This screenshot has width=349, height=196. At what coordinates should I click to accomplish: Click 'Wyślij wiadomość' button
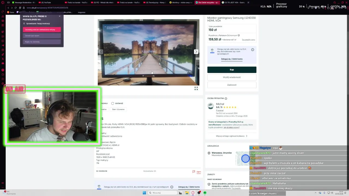pyautogui.click(x=232, y=77)
